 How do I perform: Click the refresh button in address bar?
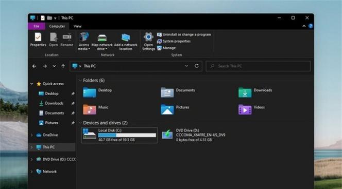pos(197,66)
